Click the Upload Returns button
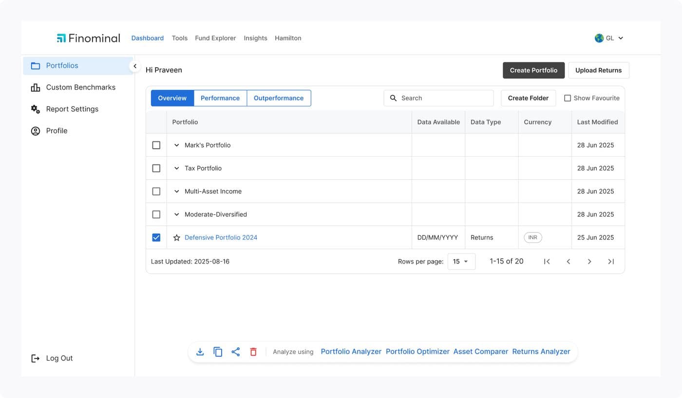This screenshot has height=398, width=682. [599, 70]
